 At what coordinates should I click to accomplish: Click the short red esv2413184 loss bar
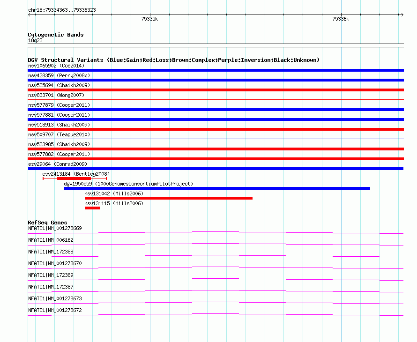click(74, 178)
